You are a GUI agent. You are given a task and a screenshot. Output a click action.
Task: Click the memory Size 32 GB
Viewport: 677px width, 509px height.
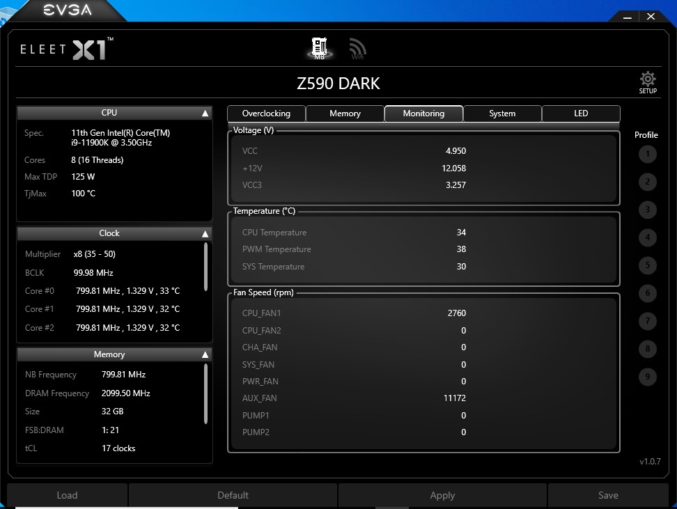point(112,412)
